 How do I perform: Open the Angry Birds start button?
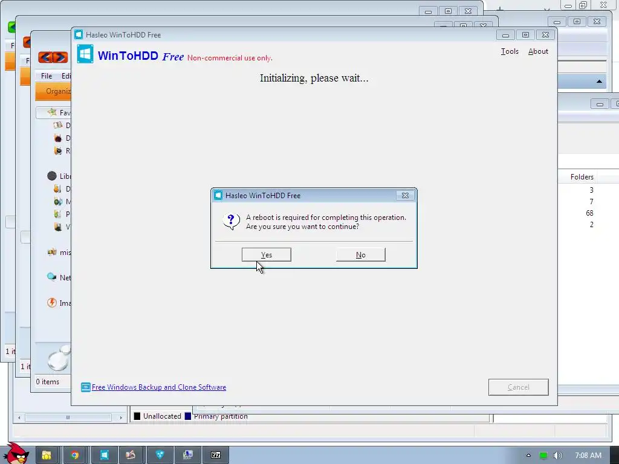point(16,454)
